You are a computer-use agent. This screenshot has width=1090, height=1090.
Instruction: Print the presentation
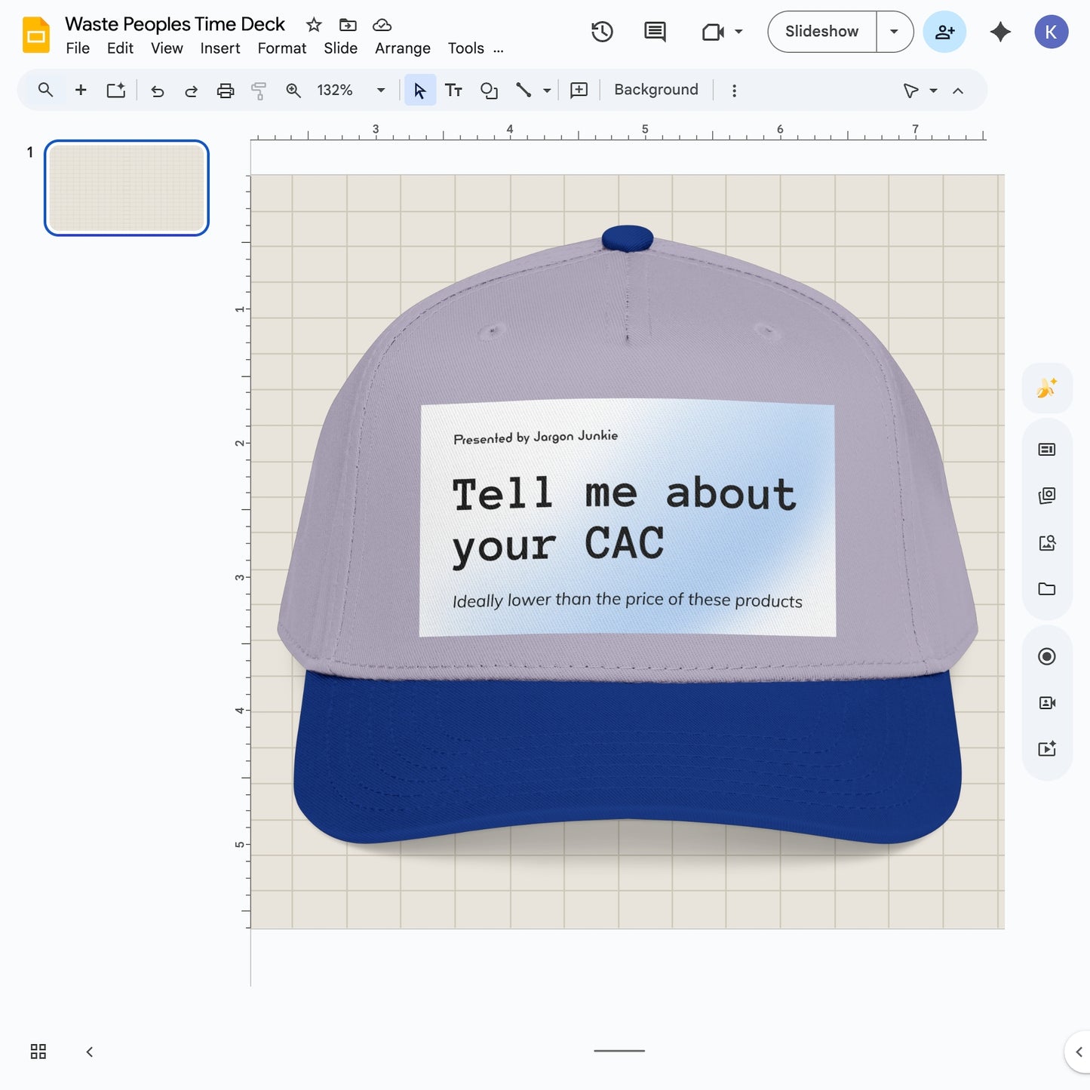tap(226, 90)
